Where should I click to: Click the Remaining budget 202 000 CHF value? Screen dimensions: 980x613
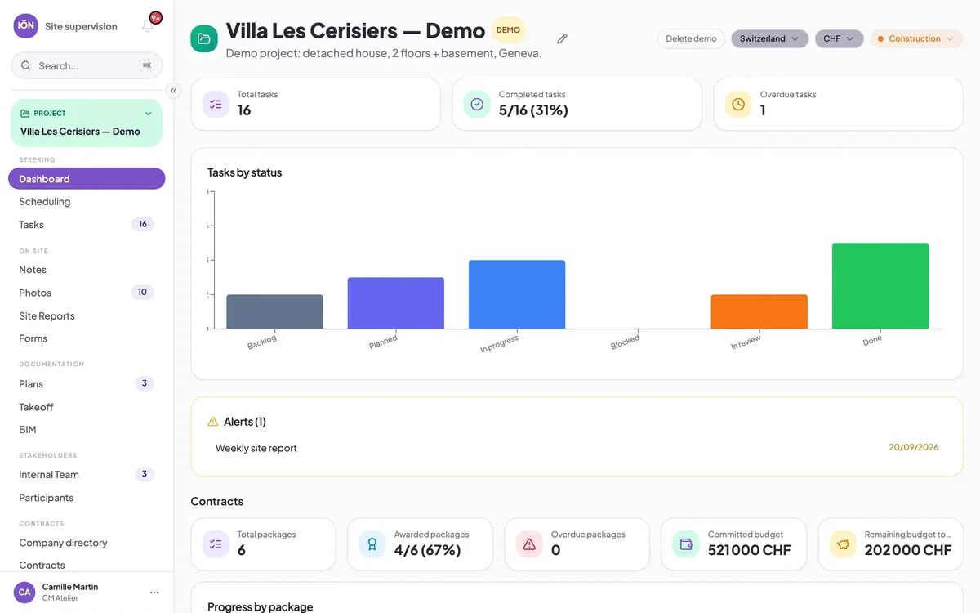(908, 550)
